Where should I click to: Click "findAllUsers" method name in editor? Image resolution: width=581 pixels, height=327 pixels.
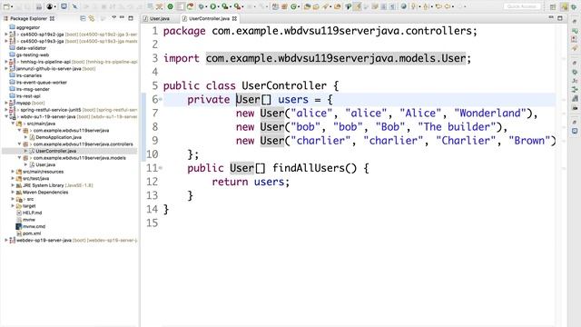click(309, 168)
